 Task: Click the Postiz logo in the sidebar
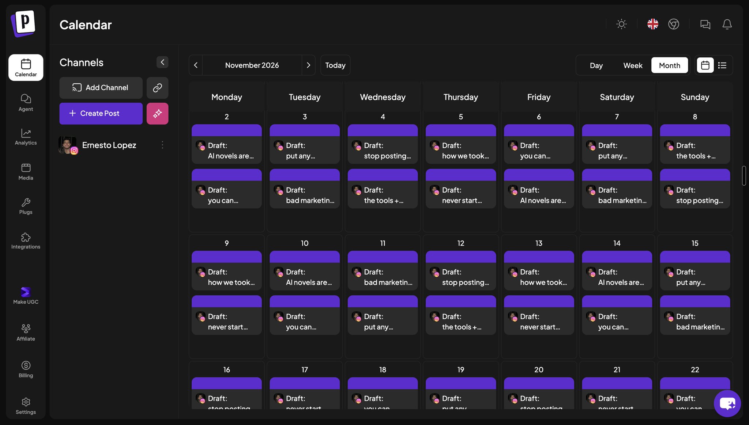pyautogui.click(x=23, y=23)
